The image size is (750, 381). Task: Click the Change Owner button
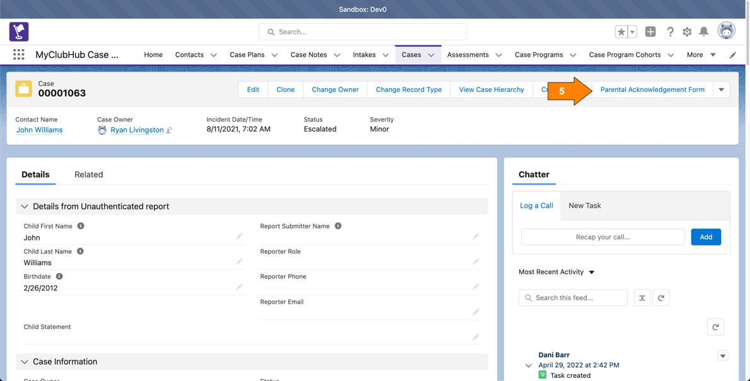click(335, 89)
